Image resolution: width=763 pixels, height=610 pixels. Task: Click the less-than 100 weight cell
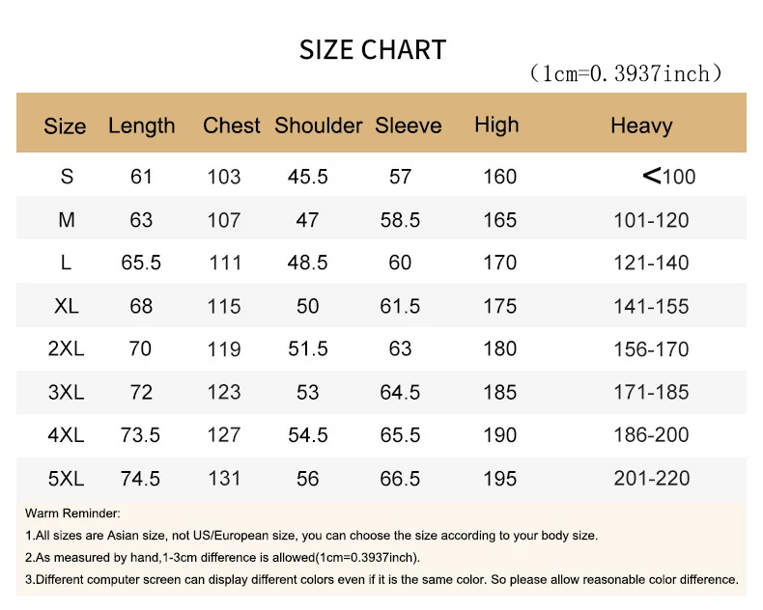668,177
